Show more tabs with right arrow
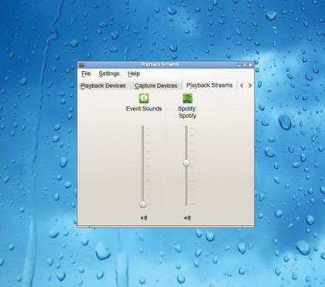 tap(250, 86)
